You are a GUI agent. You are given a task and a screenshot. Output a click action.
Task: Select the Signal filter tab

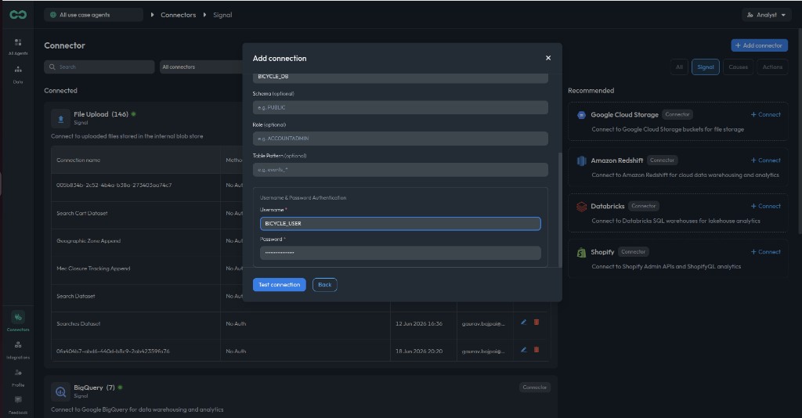point(706,67)
